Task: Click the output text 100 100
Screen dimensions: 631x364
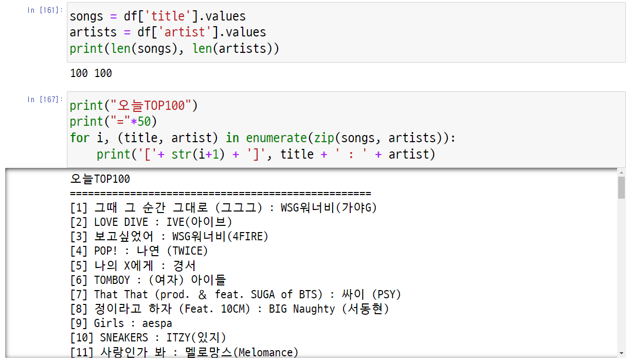Action: [x=91, y=73]
